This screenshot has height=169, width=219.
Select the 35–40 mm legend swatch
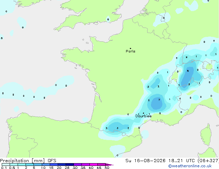(x=86, y=165)
